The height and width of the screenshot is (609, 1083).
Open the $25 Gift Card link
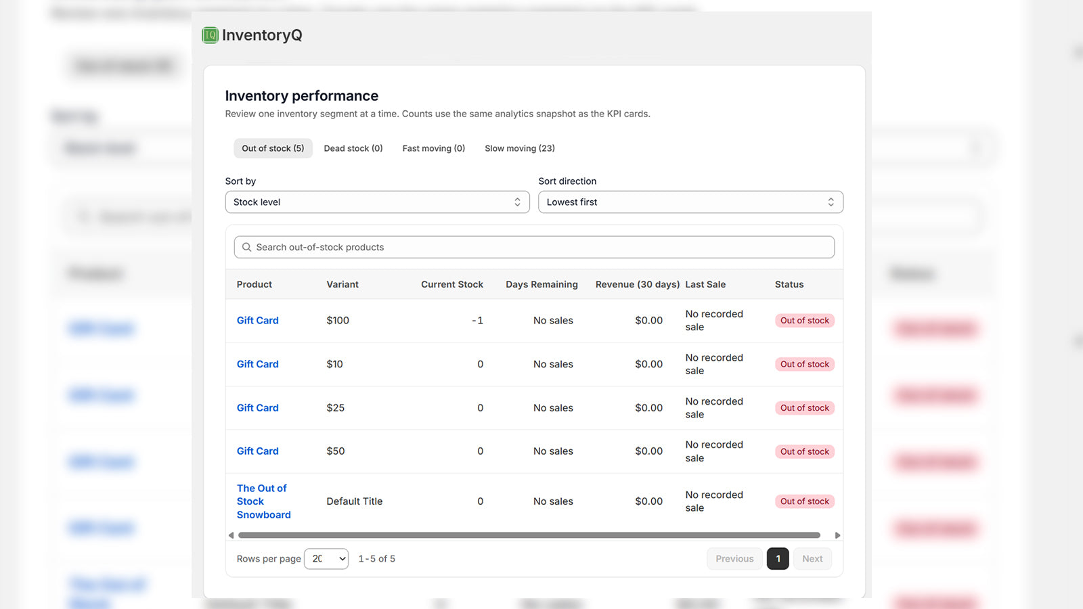coord(258,408)
